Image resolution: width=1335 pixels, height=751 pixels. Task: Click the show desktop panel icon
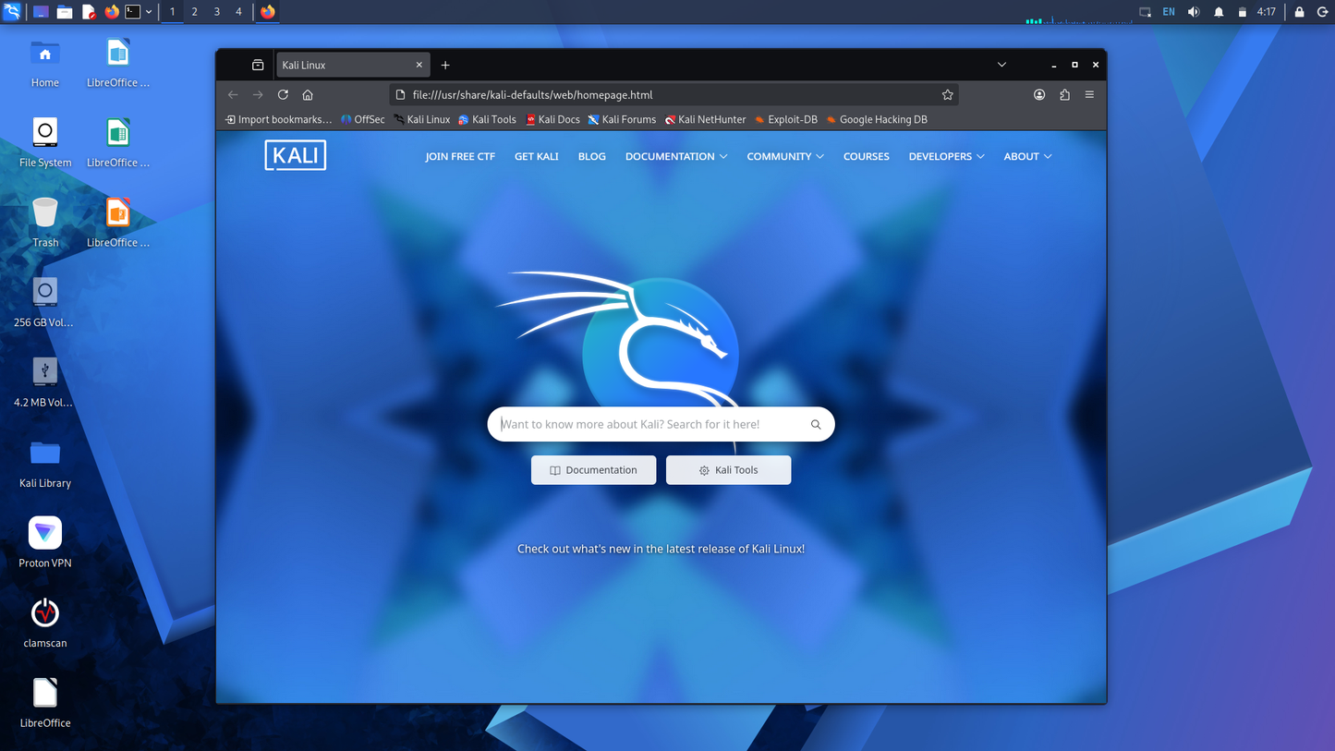coord(41,12)
